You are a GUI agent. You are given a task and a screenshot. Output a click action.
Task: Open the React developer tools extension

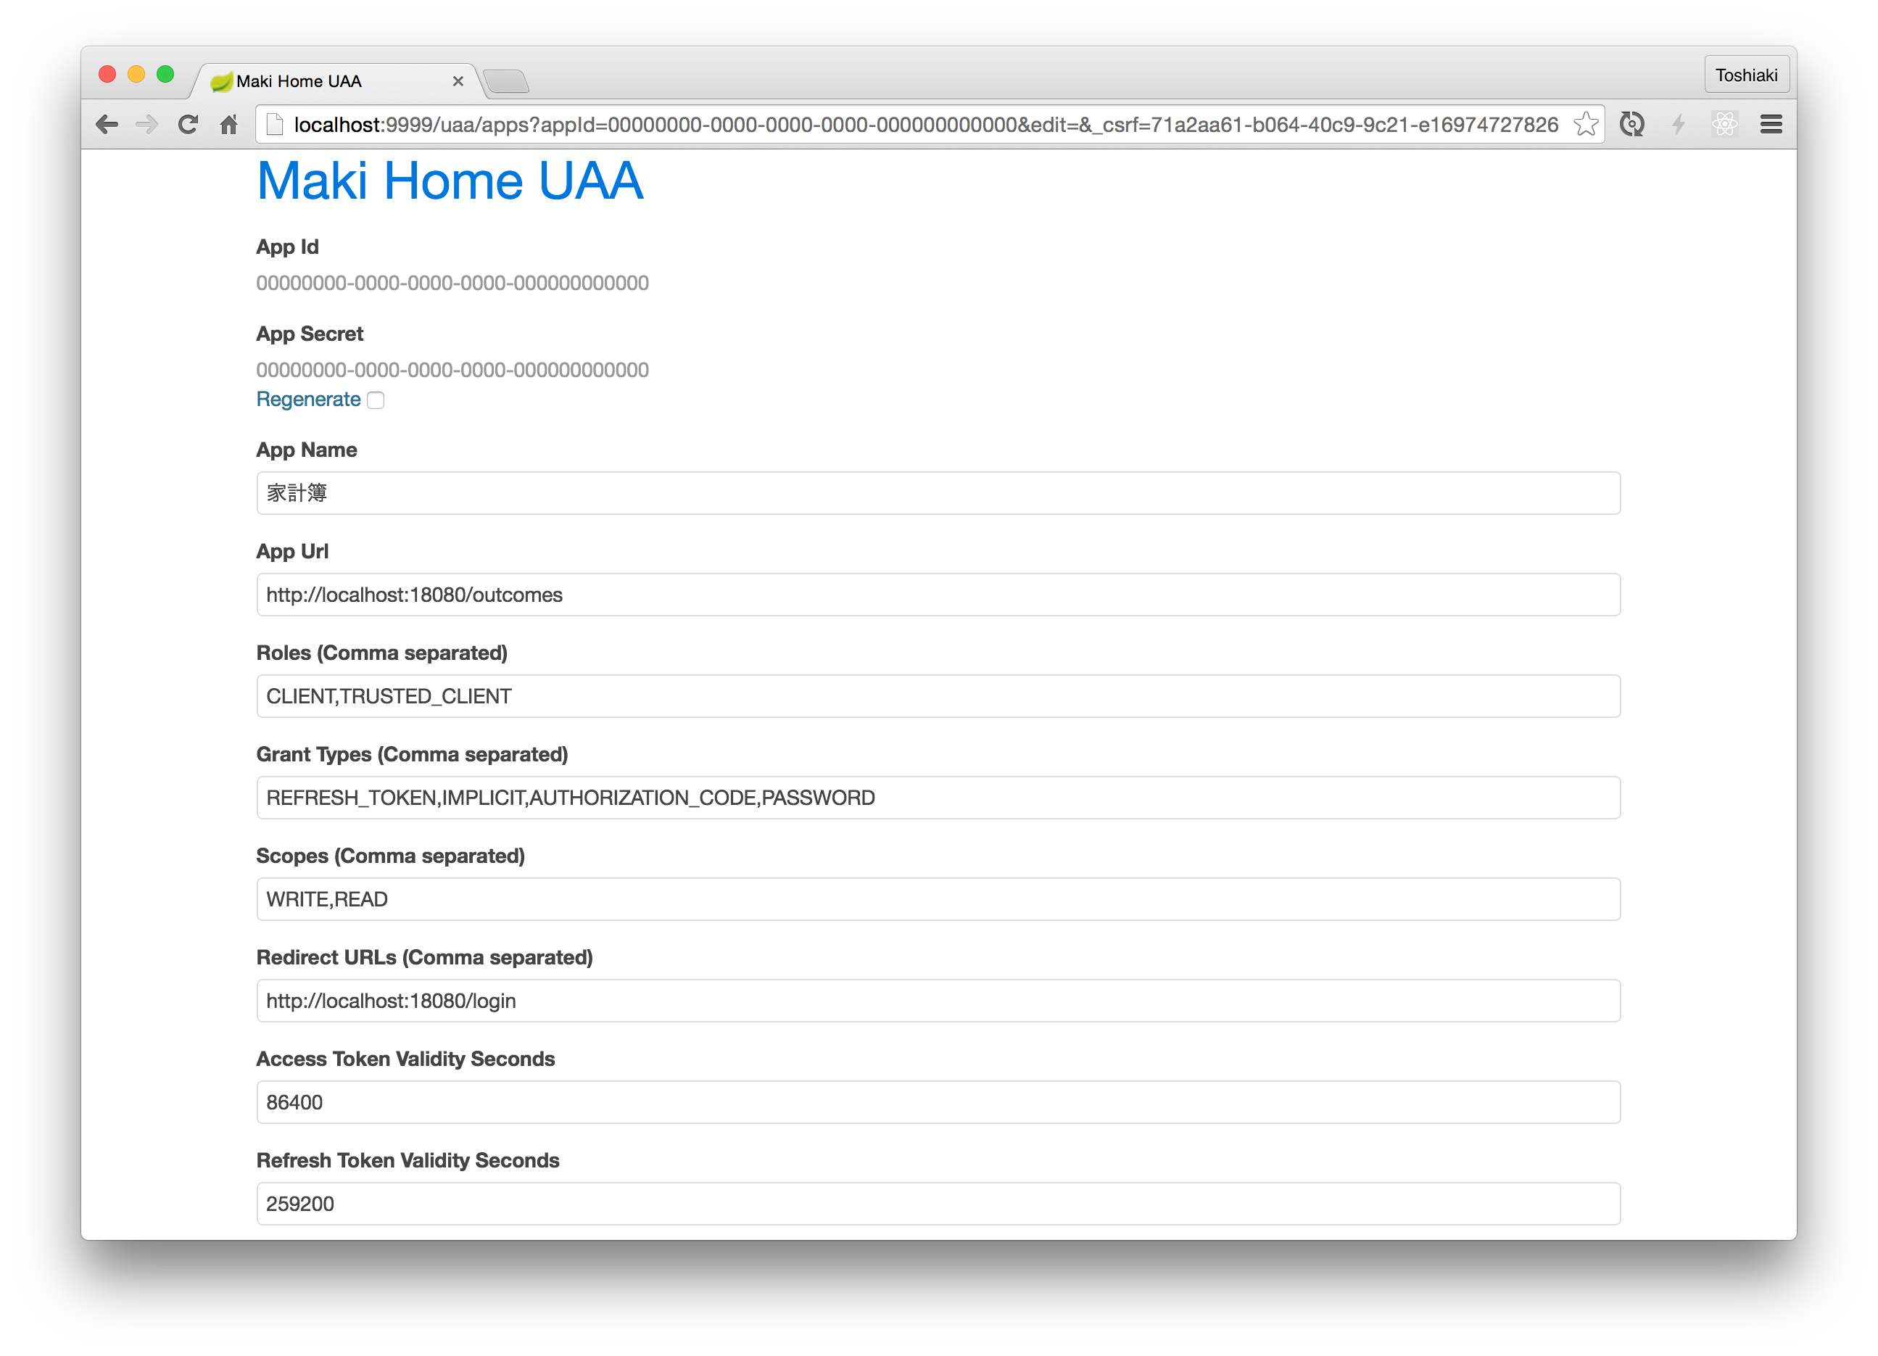click(x=1725, y=124)
